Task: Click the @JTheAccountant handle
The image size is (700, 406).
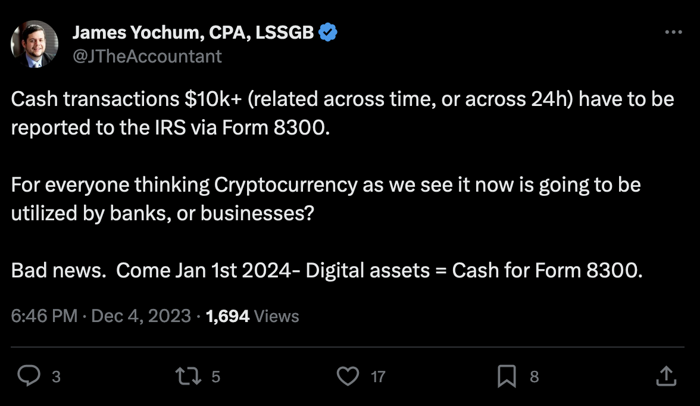Action: [148, 57]
